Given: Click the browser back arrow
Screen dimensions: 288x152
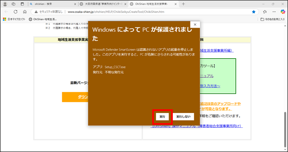Looking at the screenshot, I should pos(6,12).
